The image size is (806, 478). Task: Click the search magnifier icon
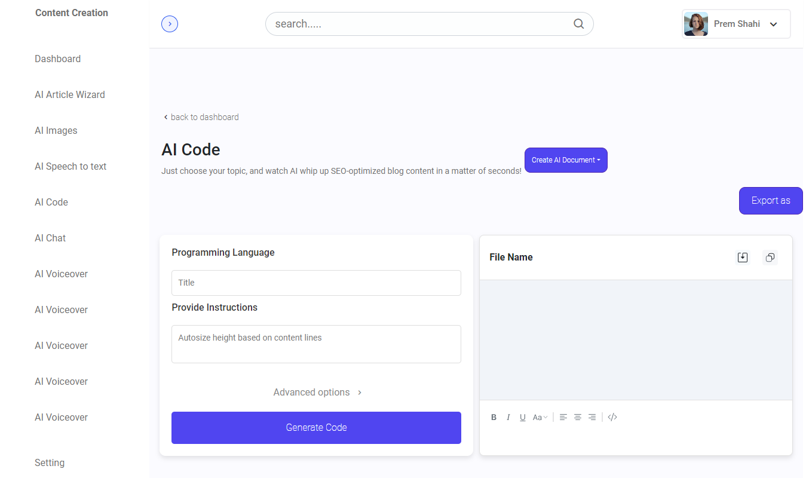coord(578,24)
